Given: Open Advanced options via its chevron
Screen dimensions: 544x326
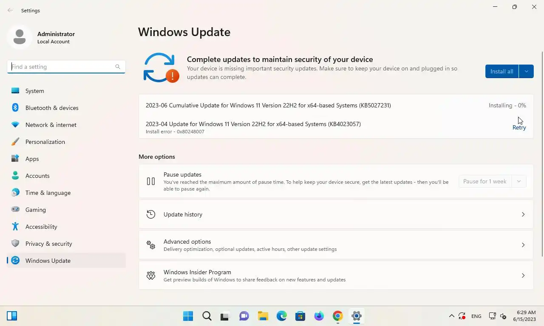Looking at the screenshot, I should click(x=523, y=245).
